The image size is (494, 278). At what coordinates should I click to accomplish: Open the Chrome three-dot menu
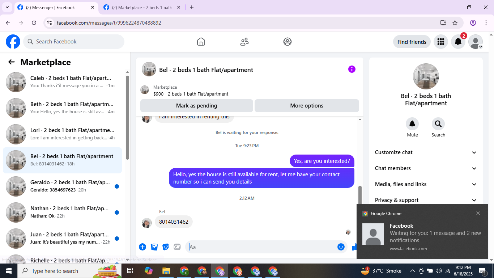pos(486,23)
